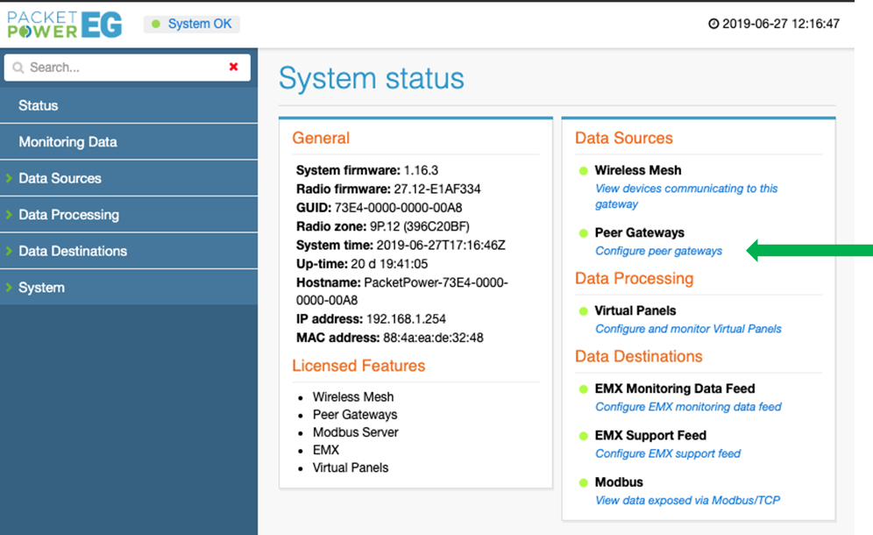Click the Packet Power EG logo
This screenshot has width=873, height=535.
click(x=64, y=24)
